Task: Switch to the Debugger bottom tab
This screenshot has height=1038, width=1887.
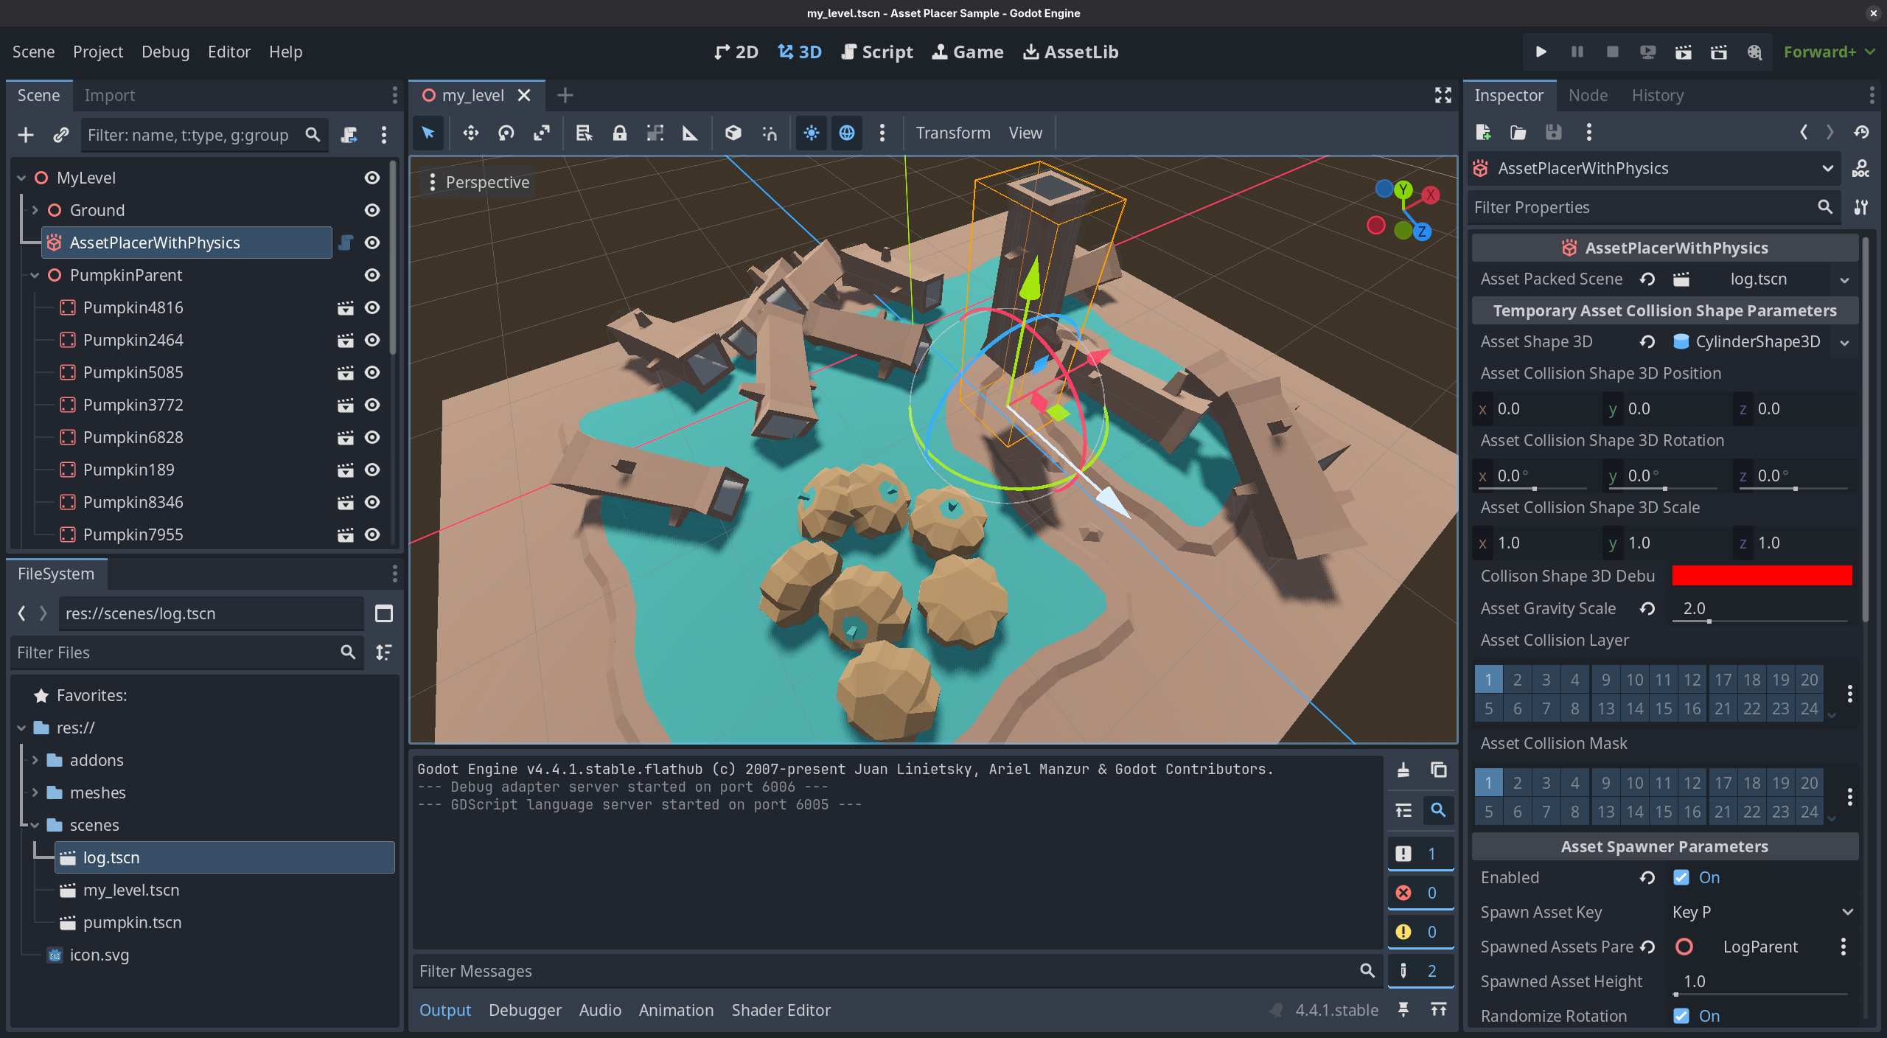Action: click(x=525, y=1010)
